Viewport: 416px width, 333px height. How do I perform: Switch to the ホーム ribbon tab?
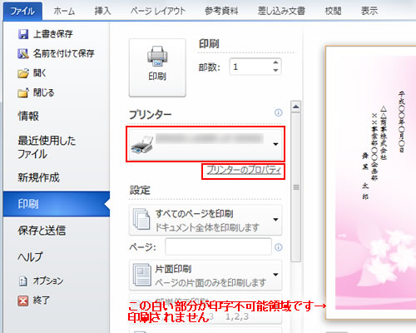[64, 11]
